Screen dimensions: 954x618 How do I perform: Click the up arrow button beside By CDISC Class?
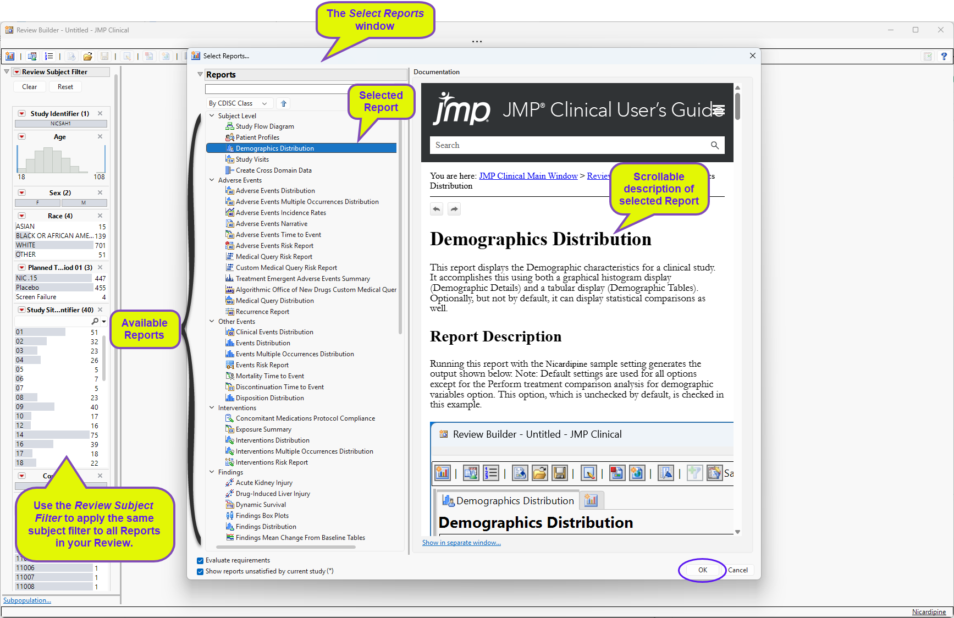point(284,103)
